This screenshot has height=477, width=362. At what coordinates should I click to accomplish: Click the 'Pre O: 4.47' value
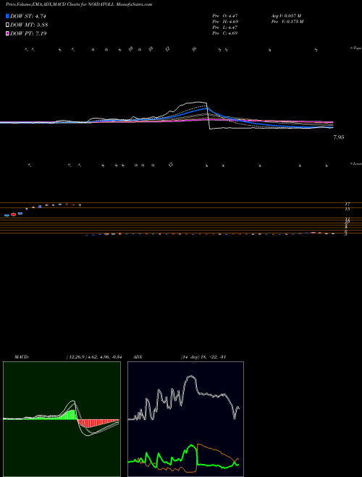point(225,15)
